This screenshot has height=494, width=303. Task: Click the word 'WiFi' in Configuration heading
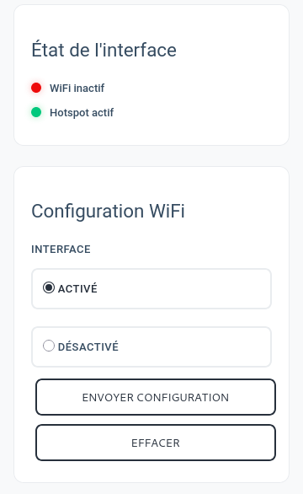click(x=167, y=211)
